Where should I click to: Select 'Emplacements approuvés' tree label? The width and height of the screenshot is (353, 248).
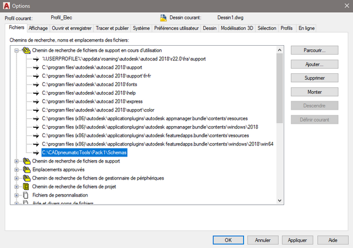58,169
